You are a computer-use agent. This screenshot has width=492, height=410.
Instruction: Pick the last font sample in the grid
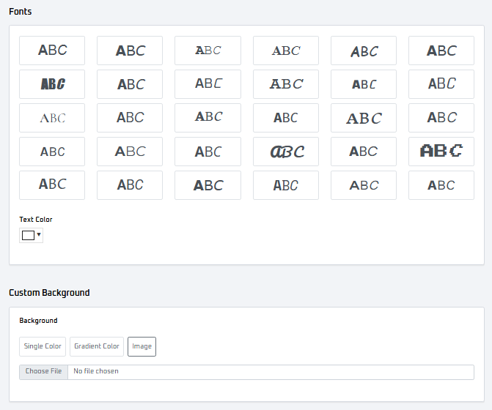[x=441, y=185]
